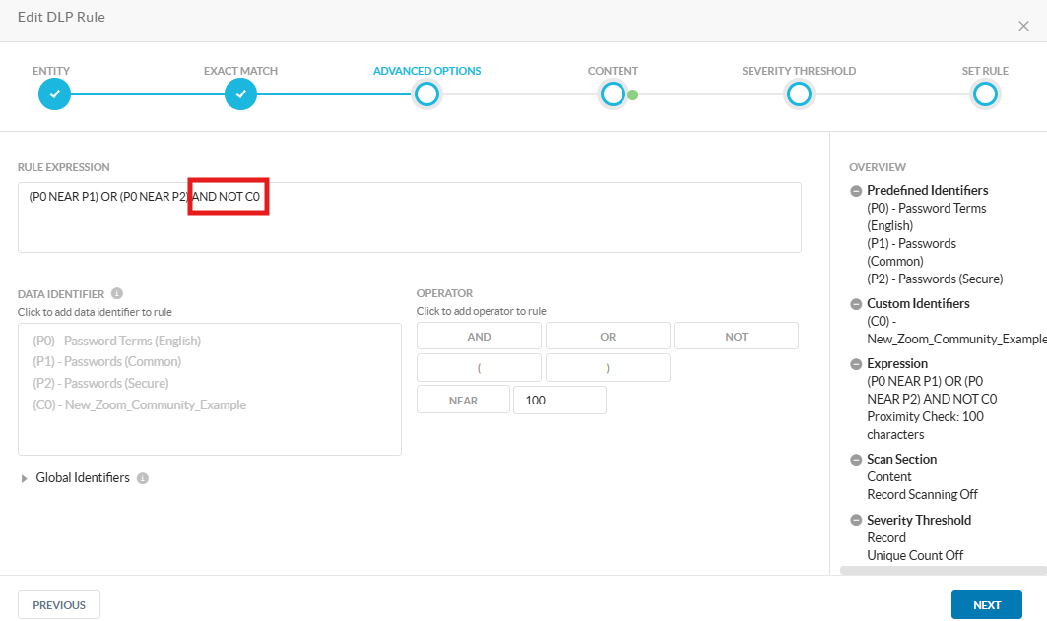Go back with the PREVIOUS button

click(59, 605)
